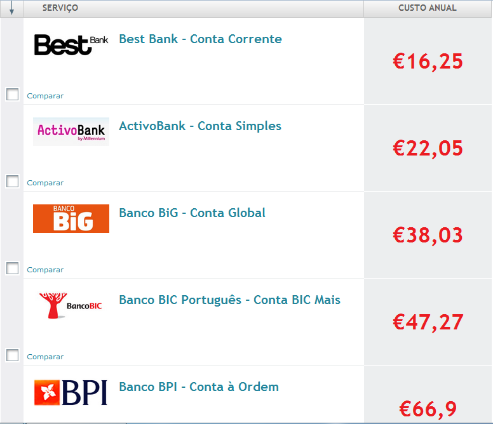Click the €16,25 annual cost

pos(428,62)
